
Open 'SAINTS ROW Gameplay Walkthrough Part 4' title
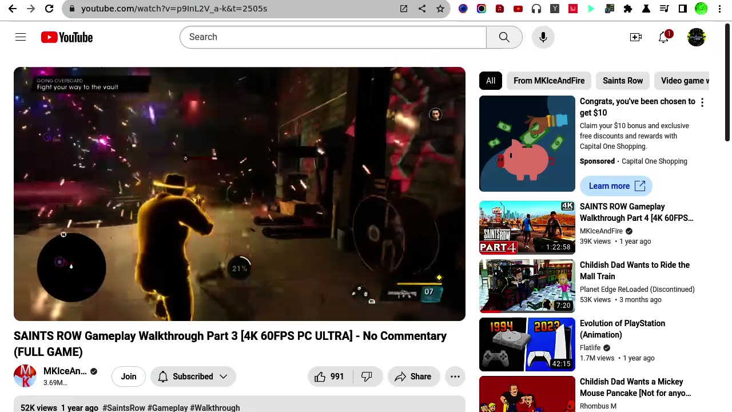point(636,212)
